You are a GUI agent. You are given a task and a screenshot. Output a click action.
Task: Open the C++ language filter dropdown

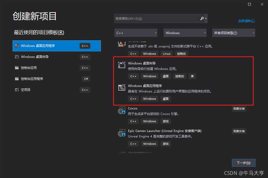[x=136, y=33]
